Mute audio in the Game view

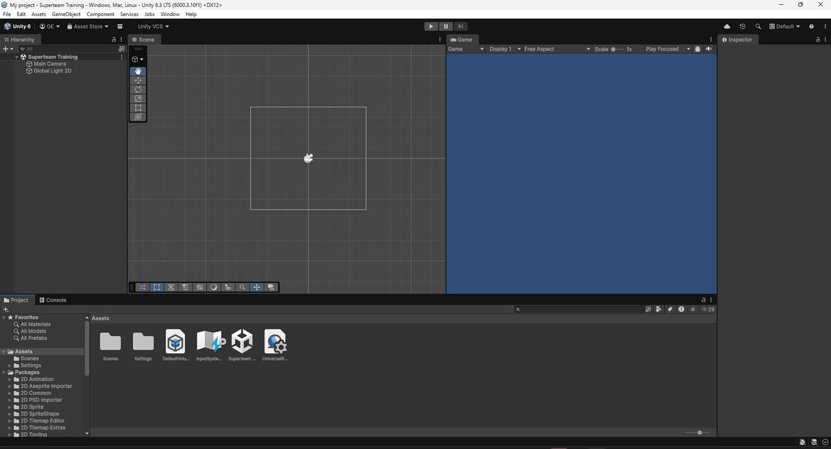[x=708, y=49]
